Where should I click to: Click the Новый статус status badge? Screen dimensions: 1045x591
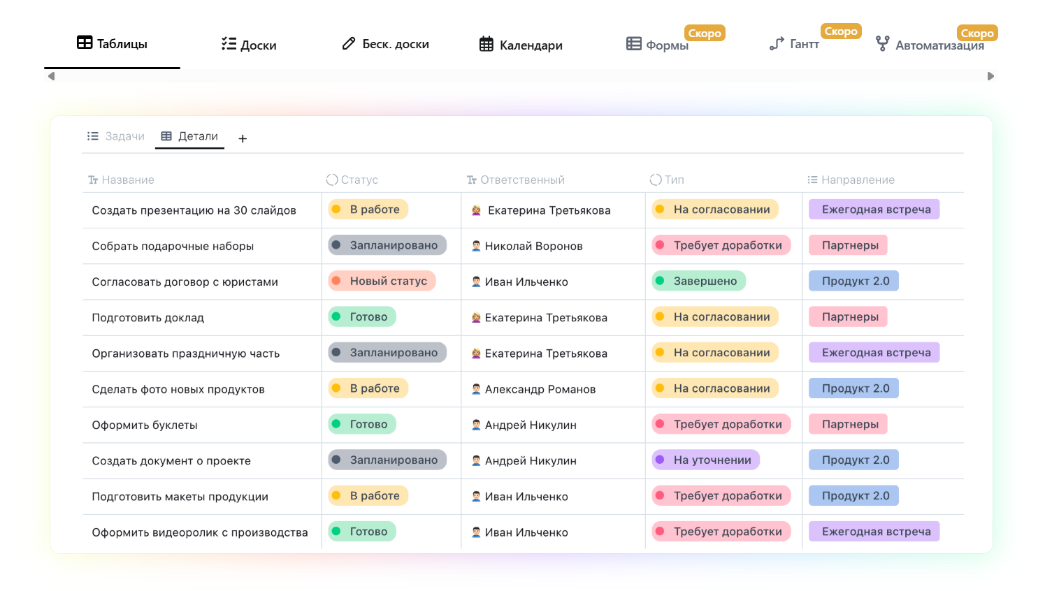tap(382, 281)
